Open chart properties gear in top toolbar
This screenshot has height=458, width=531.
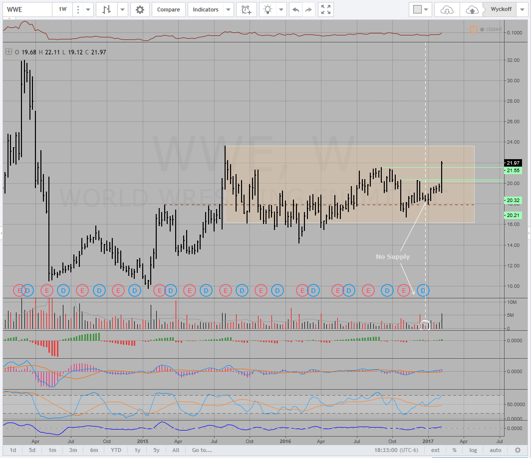coord(140,9)
